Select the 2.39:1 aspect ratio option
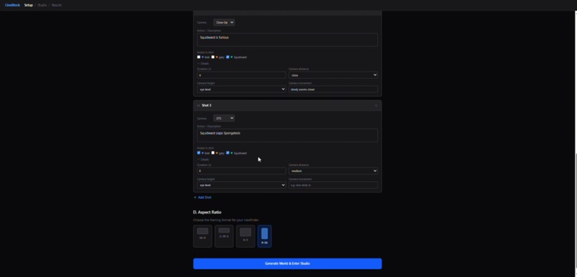Screen dimensions: 577x277 click(224, 236)
